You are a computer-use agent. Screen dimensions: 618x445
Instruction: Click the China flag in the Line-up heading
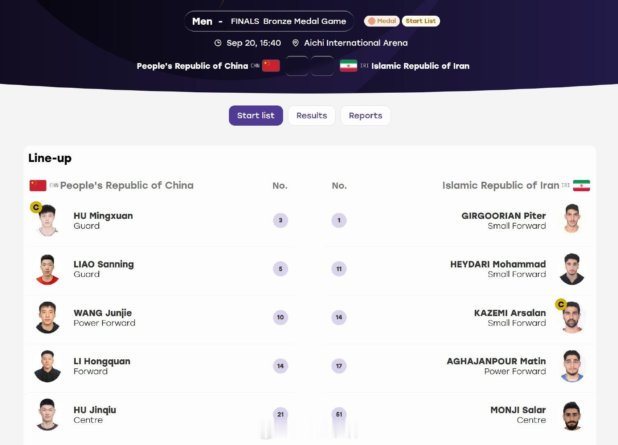(38, 185)
